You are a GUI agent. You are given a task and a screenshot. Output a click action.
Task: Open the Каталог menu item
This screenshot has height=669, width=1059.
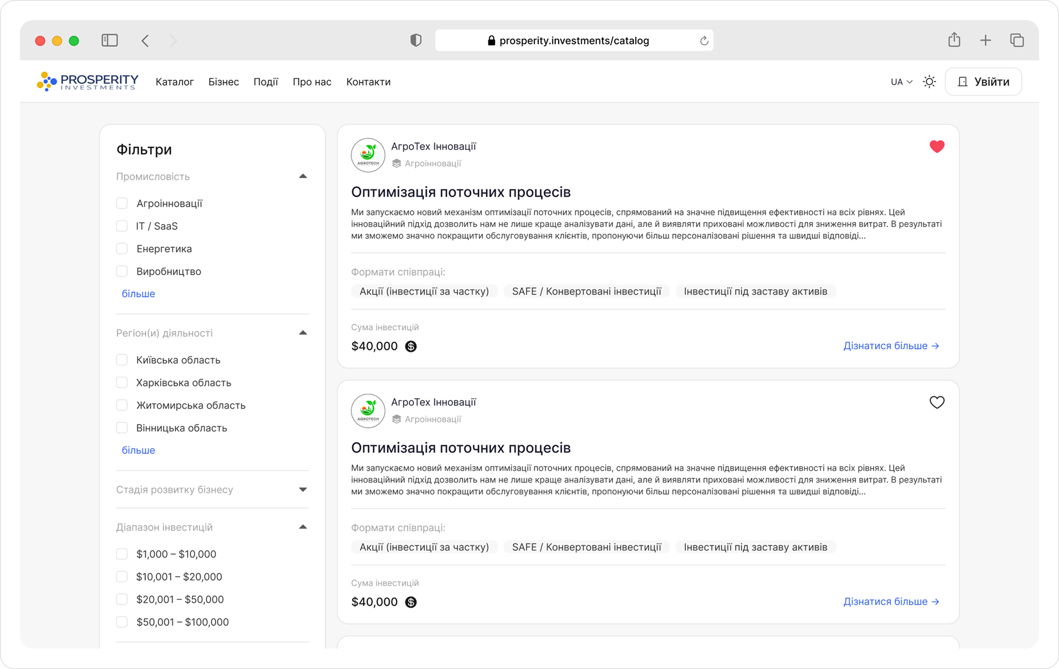(175, 82)
